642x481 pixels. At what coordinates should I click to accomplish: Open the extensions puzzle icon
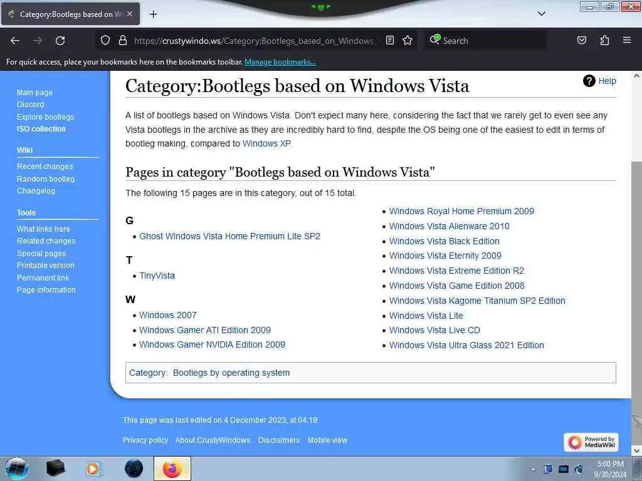(604, 41)
